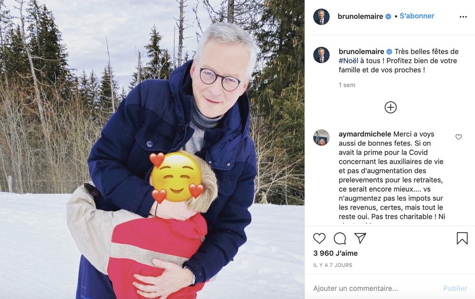The height and width of the screenshot is (299, 475).
Task: Open aymardmichele commenter profile link
Action: tap(365, 134)
